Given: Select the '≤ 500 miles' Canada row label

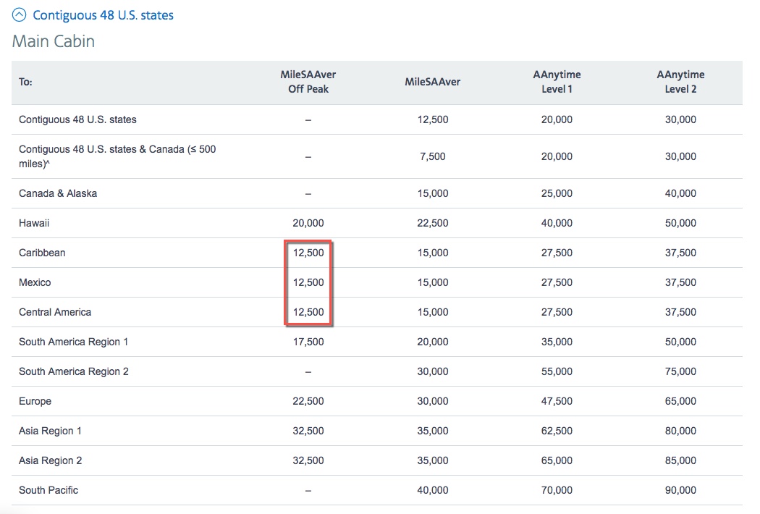Looking at the screenshot, I should (117, 156).
